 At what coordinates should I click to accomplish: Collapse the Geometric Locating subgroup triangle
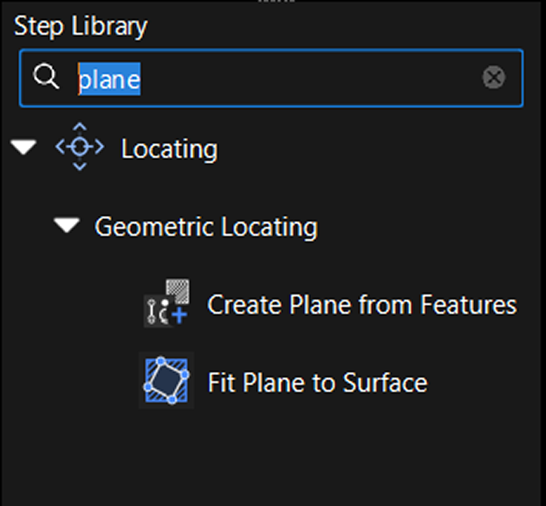pyautogui.click(x=68, y=226)
